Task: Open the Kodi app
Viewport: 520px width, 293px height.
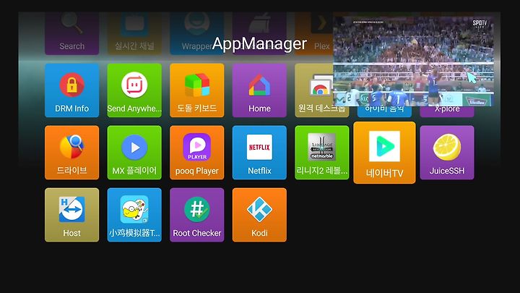Action: click(x=259, y=215)
